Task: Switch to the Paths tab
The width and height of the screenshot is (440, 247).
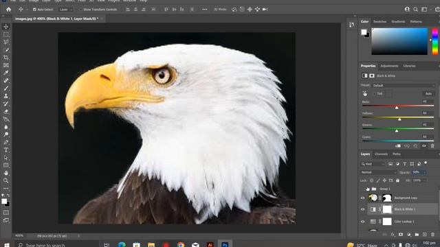Action: (397, 154)
